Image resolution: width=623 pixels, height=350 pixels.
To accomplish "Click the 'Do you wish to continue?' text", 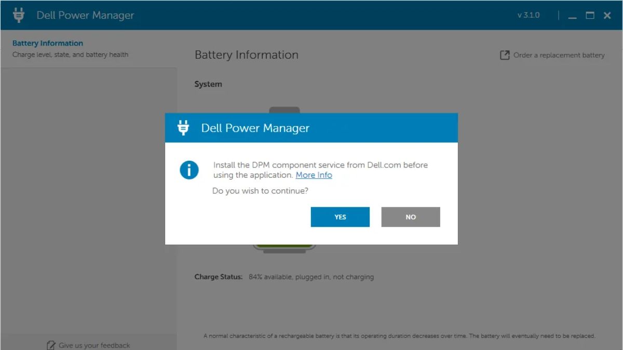I will coord(260,191).
